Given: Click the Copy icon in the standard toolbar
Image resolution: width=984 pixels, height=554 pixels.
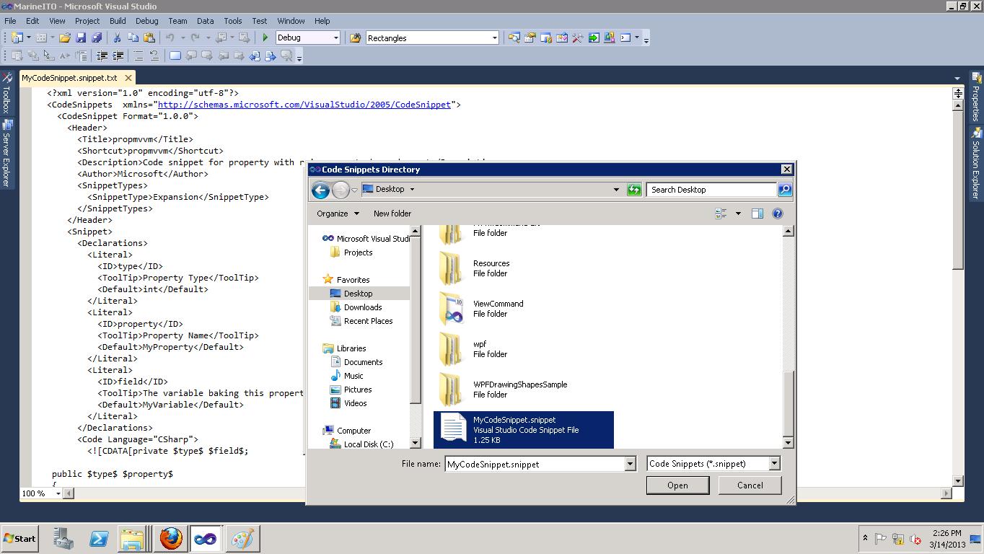Looking at the screenshot, I should coord(133,38).
